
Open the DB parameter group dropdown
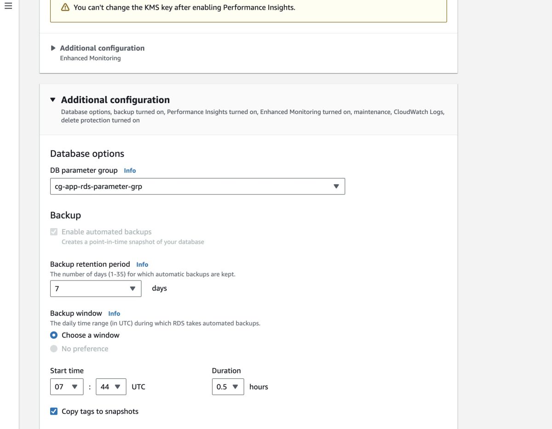pyautogui.click(x=197, y=186)
